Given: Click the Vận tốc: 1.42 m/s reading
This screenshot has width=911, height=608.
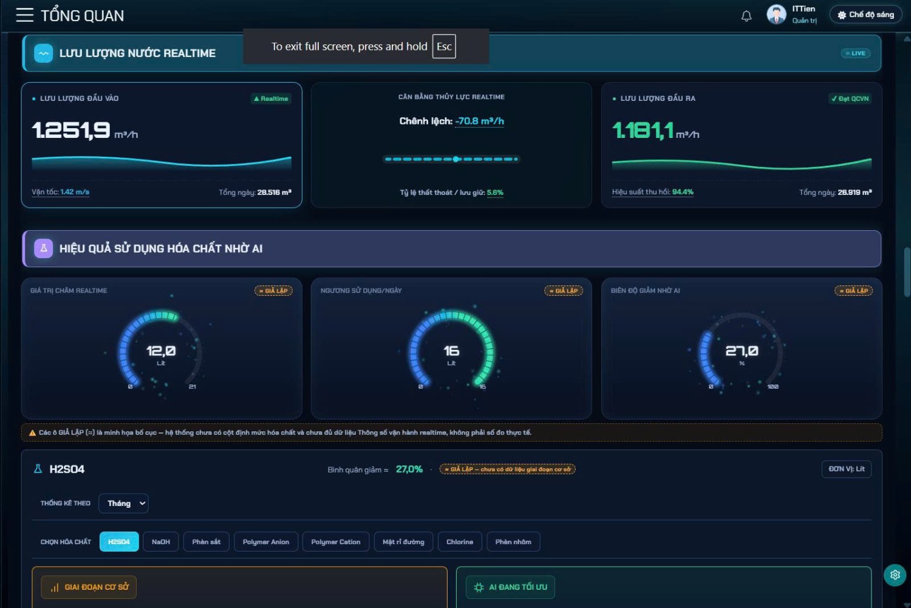Looking at the screenshot, I should pyautogui.click(x=61, y=192).
